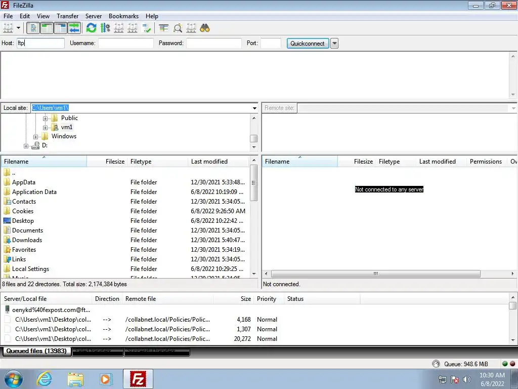
Task: Select the queued file sized 4,168
Action: pos(141,320)
